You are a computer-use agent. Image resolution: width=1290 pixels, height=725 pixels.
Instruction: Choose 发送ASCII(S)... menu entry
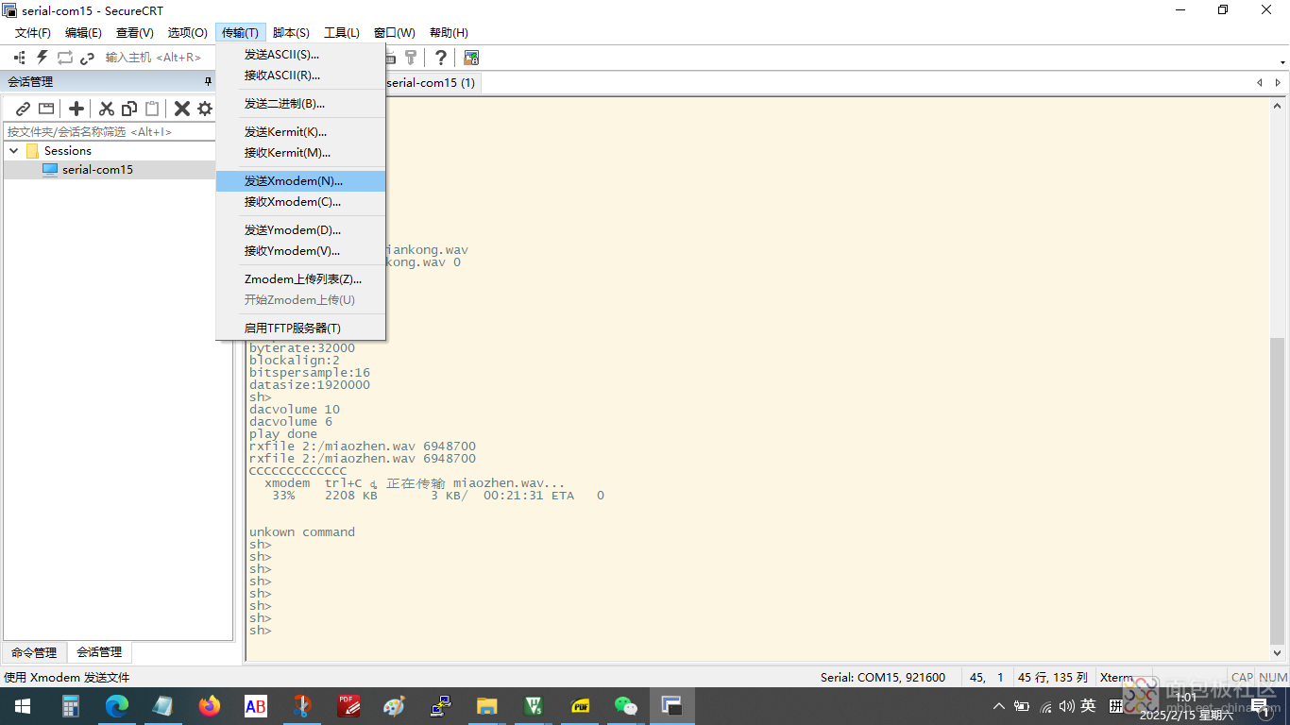point(300,55)
